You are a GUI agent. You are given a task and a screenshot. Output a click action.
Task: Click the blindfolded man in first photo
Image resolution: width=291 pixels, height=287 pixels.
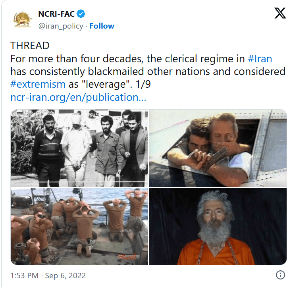(x=76, y=150)
